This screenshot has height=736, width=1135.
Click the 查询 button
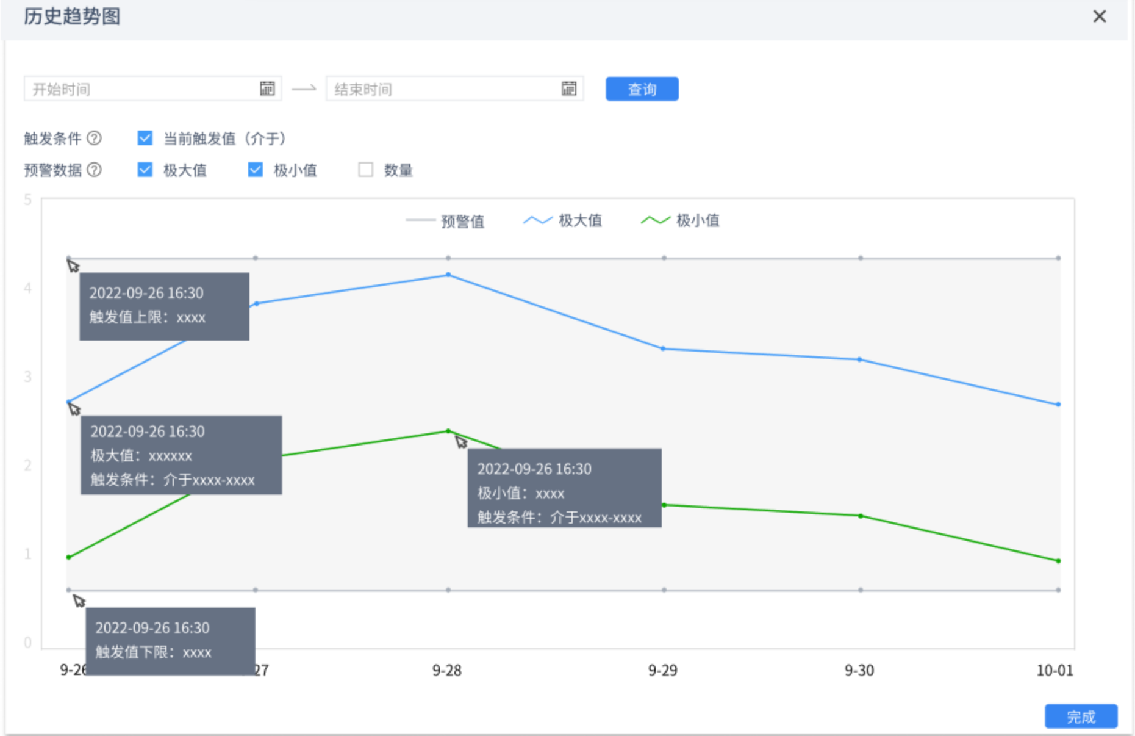(642, 89)
